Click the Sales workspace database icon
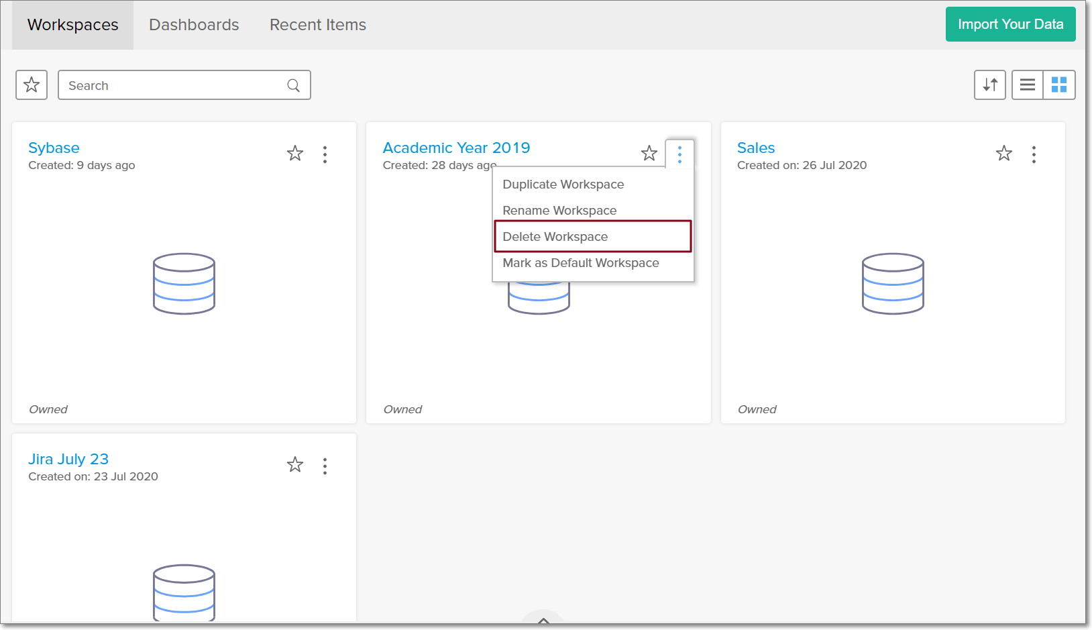The width and height of the screenshot is (1092, 630). pos(892,283)
